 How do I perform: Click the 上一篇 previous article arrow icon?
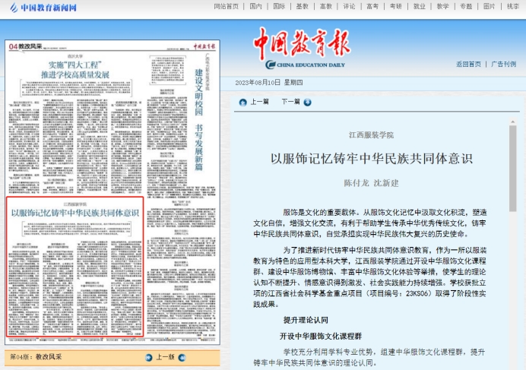242,102
